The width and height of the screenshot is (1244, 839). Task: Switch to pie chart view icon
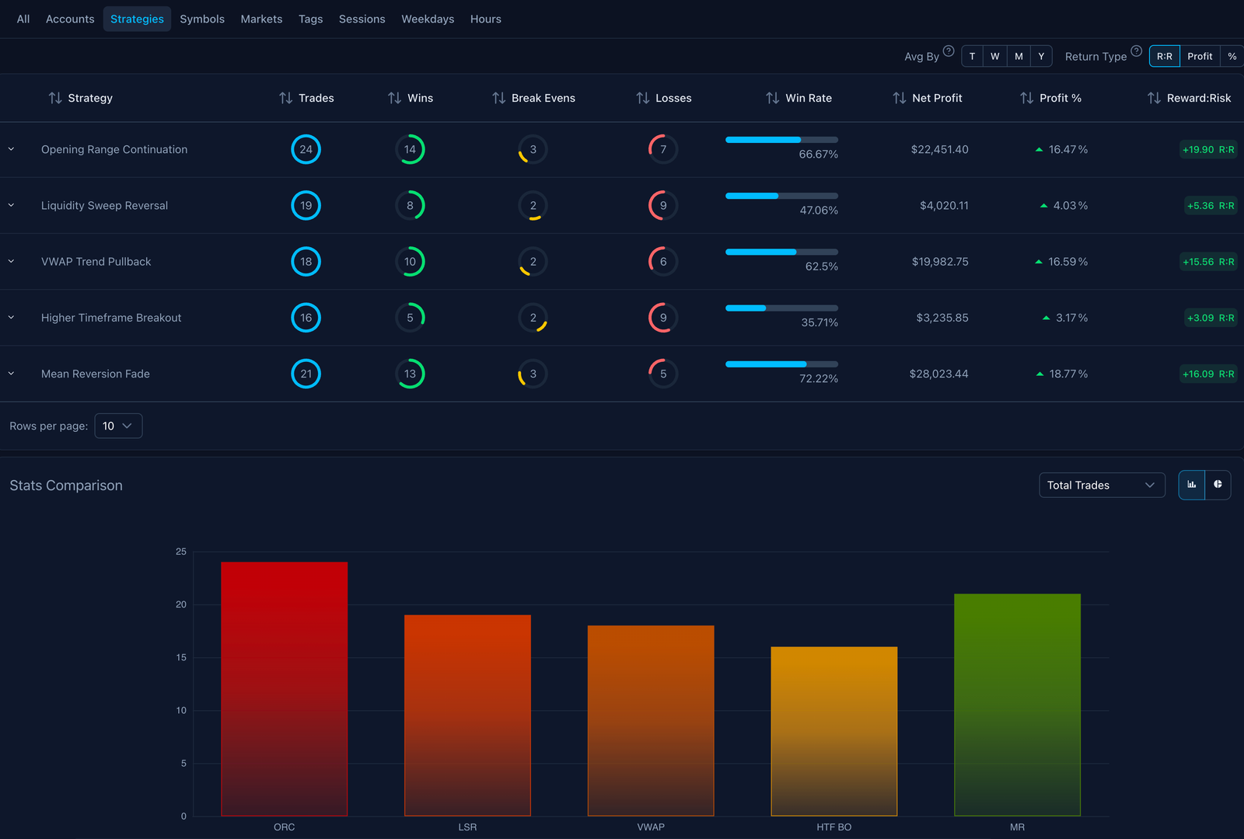click(x=1218, y=485)
